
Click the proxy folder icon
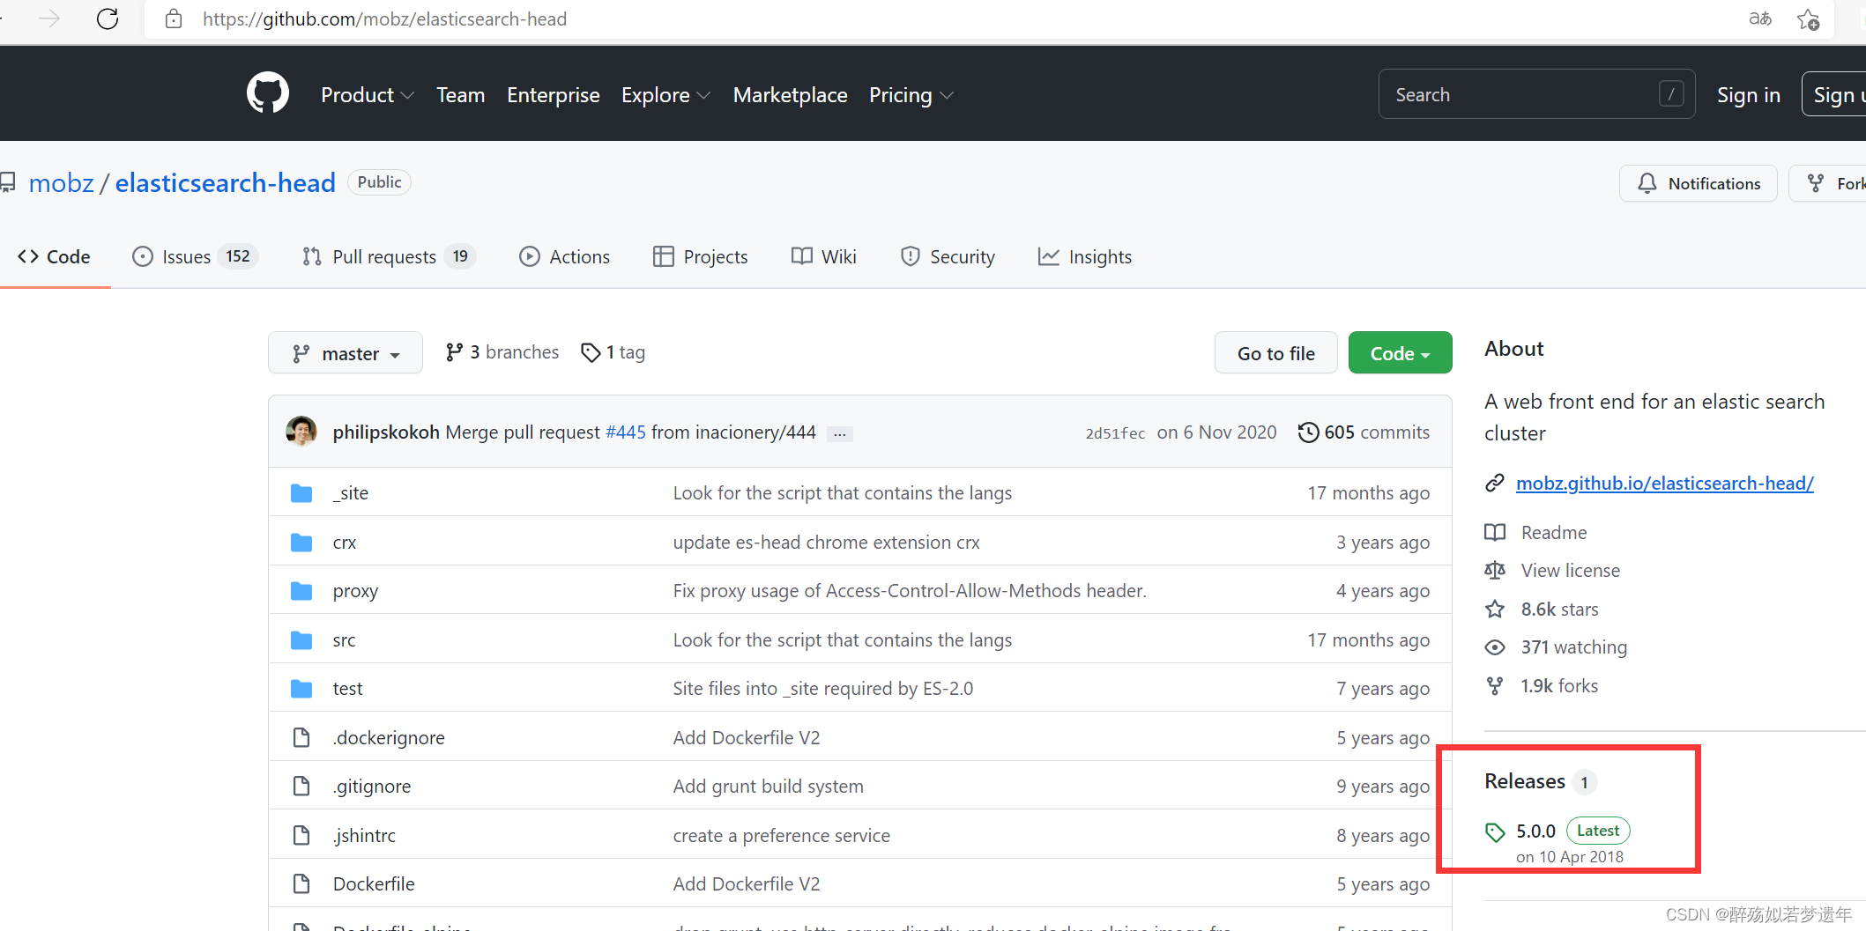301,591
